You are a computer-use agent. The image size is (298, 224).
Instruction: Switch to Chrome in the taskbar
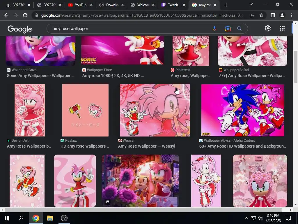pos(36,218)
